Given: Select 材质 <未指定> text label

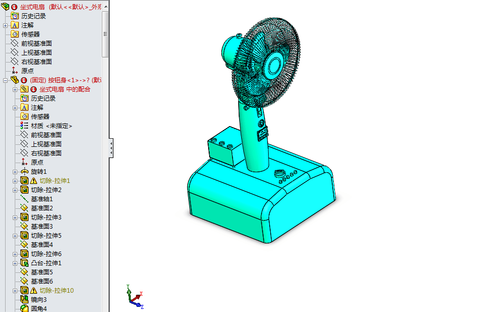Looking at the screenshot, I should click(51, 126).
